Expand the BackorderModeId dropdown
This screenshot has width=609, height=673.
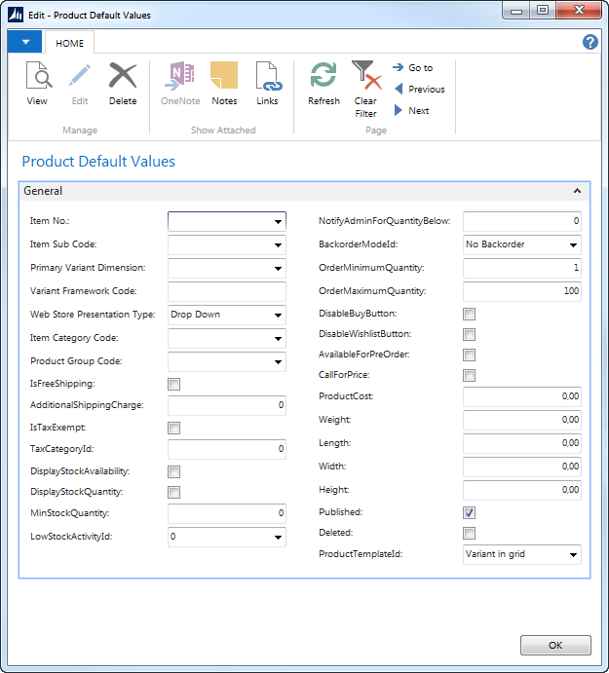(573, 244)
